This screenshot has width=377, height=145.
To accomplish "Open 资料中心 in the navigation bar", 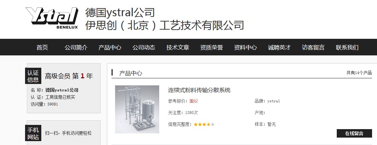I will tap(245, 47).
